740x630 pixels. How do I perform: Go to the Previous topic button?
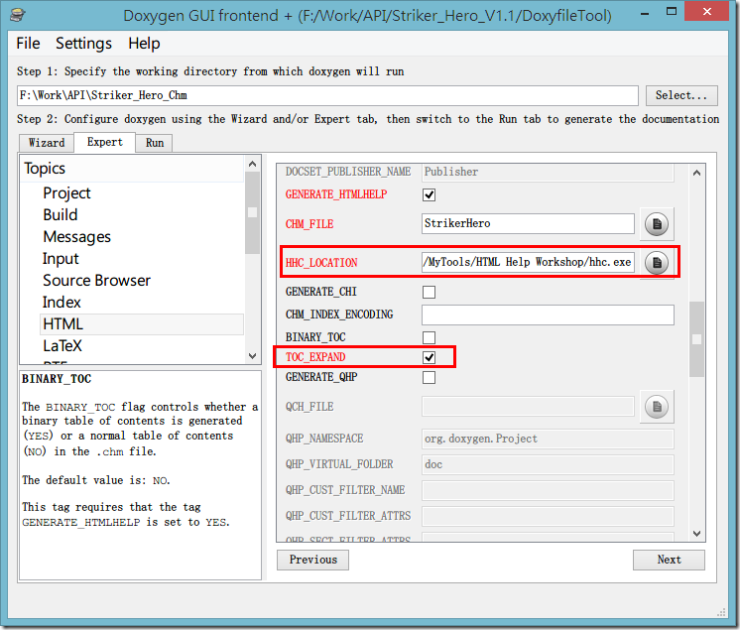pos(312,560)
